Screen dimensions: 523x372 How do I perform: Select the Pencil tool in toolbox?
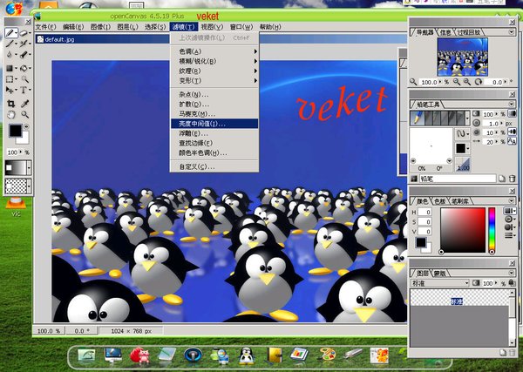10,33
